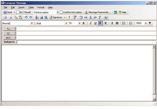Click the Redo arrow icon
157x109 pixels.
point(31,17)
